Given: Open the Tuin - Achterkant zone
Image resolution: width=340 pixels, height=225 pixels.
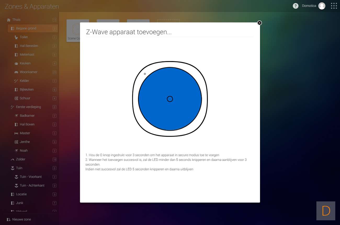Looking at the screenshot, I should coord(33,186).
